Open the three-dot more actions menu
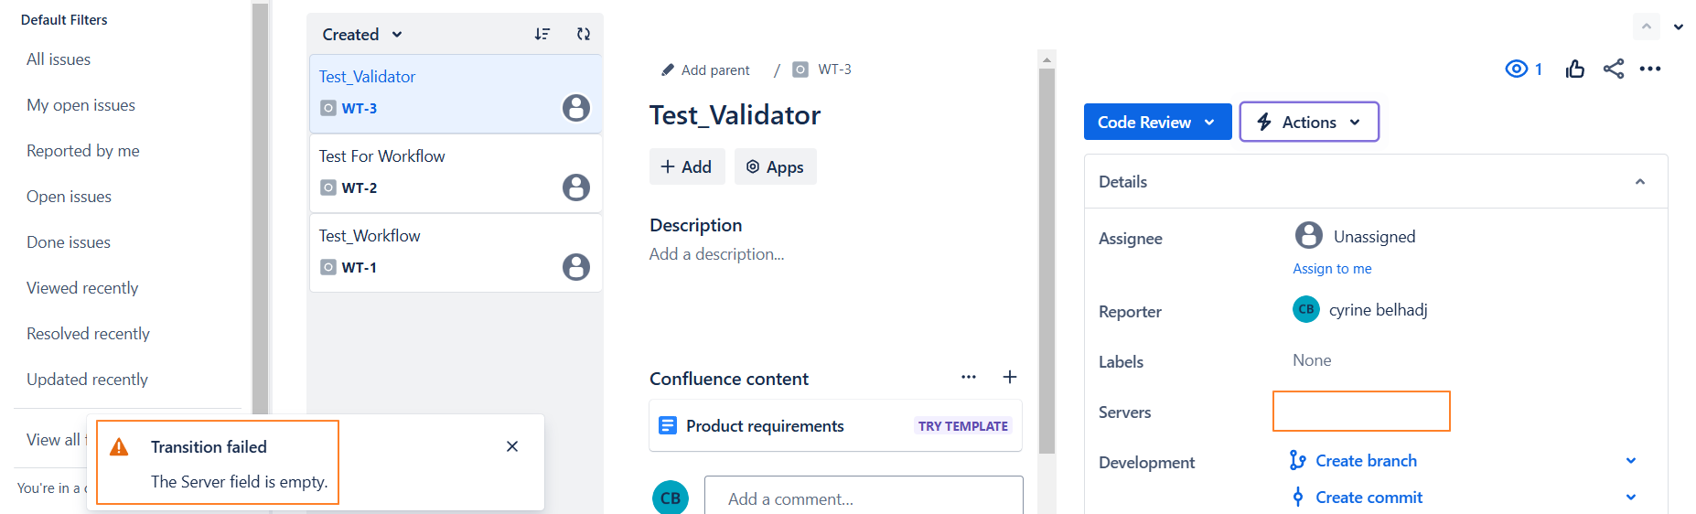This screenshot has width=1696, height=514. 1650,69
